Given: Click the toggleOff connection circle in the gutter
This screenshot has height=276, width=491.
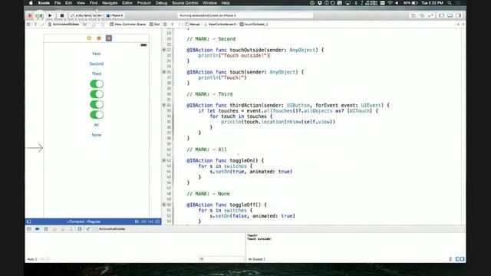Looking at the screenshot, I should pyautogui.click(x=163, y=205).
